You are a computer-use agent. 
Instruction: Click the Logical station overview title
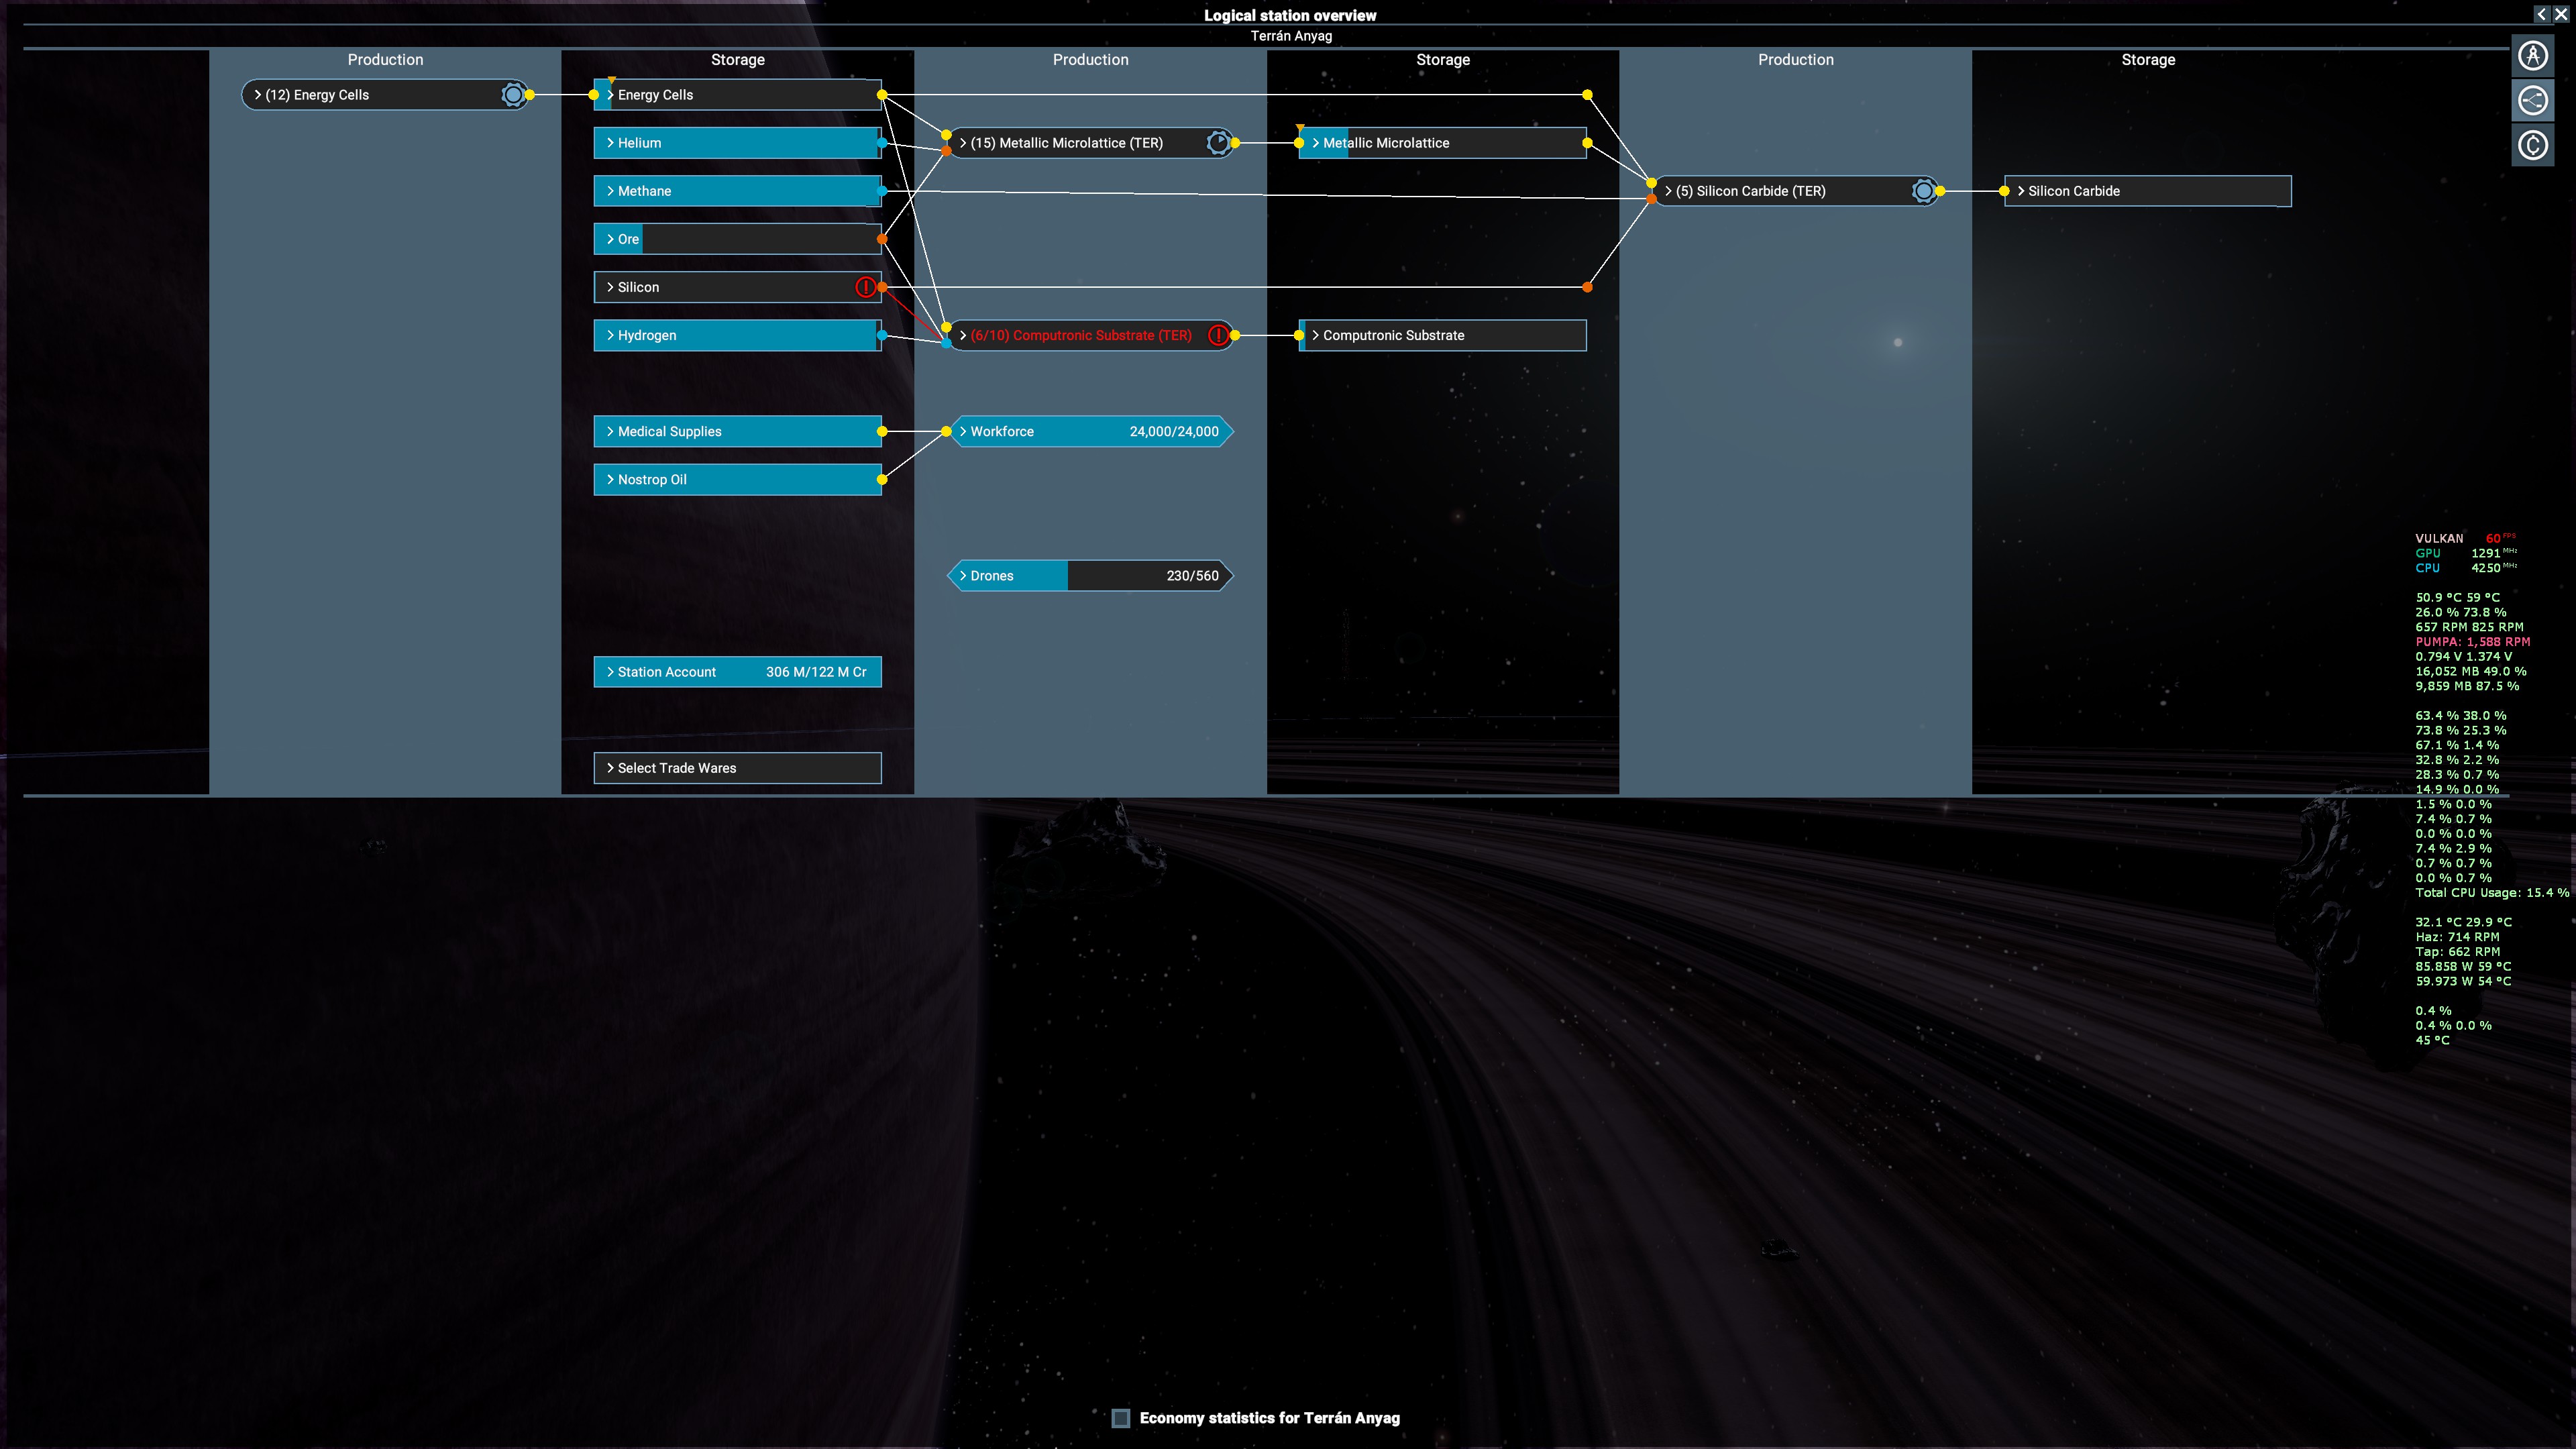(x=1290, y=15)
